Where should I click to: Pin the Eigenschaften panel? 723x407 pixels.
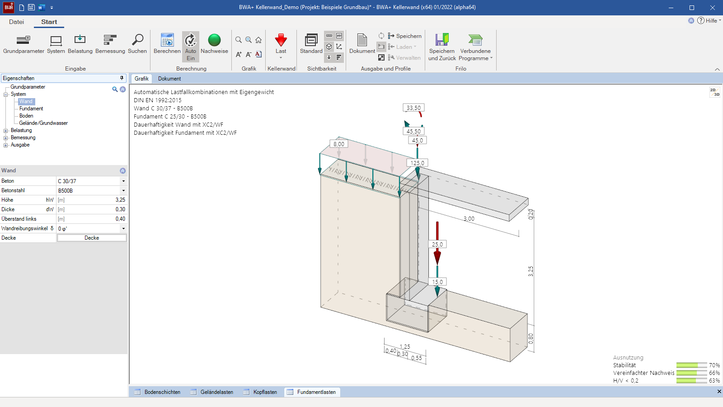pos(122,78)
